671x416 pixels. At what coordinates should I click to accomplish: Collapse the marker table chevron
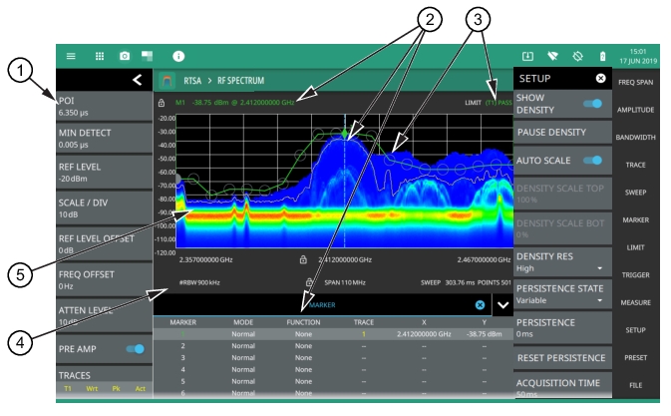pos(502,304)
